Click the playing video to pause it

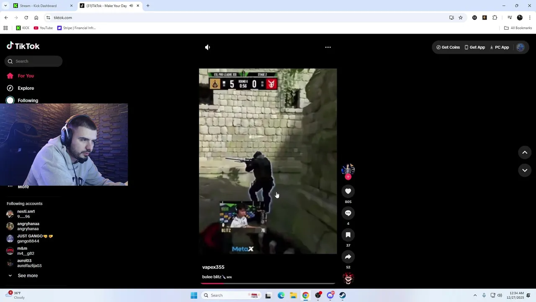tap(268, 161)
